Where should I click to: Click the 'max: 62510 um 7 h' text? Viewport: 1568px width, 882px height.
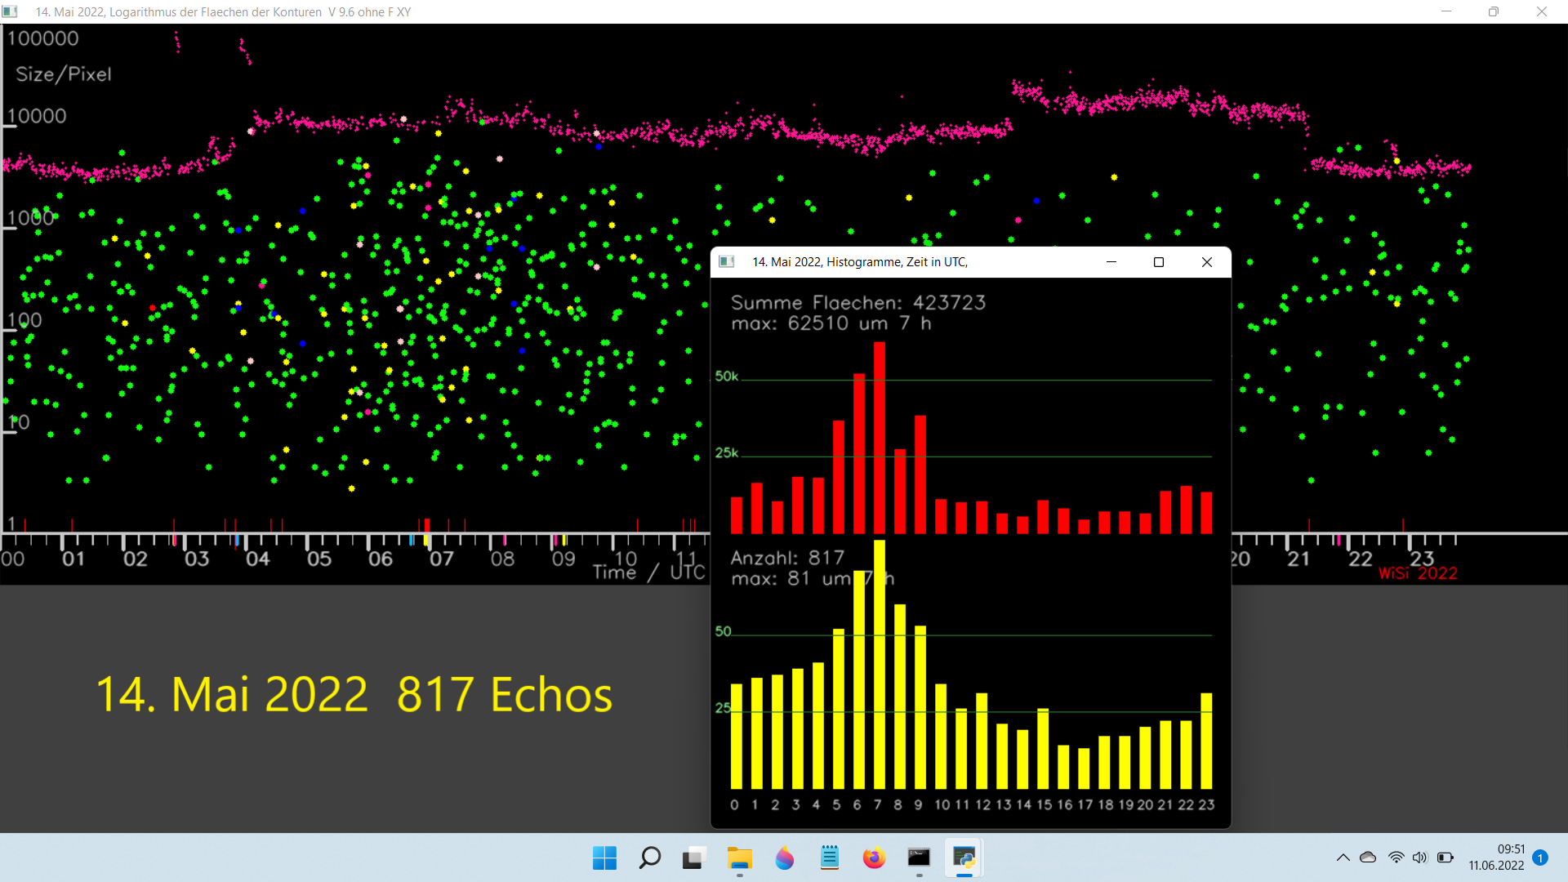click(x=831, y=323)
